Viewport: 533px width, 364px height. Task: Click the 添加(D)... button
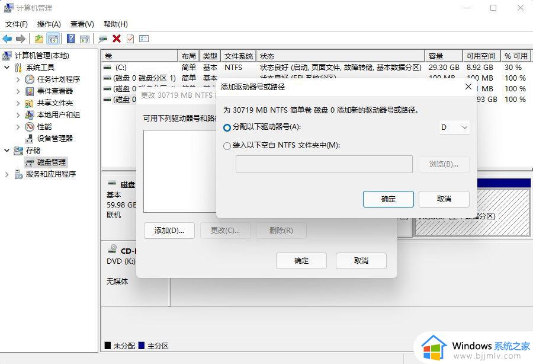(x=169, y=231)
